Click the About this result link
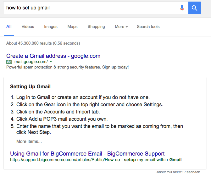This screenshot has height=176, width=211. (x=169, y=172)
